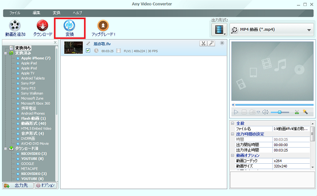Open the 変換 menu in menu bar
The image size is (317, 196).
coord(57,13)
